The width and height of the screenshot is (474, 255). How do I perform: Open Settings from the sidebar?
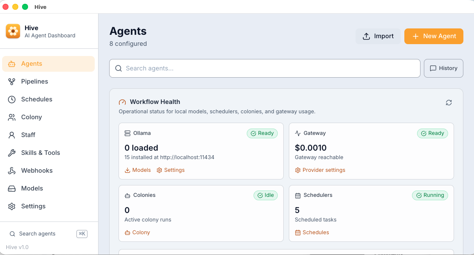tap(48, 206)
